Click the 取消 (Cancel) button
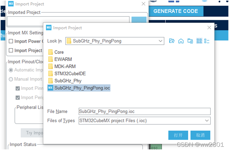229x150 pixels. (200, 135)
